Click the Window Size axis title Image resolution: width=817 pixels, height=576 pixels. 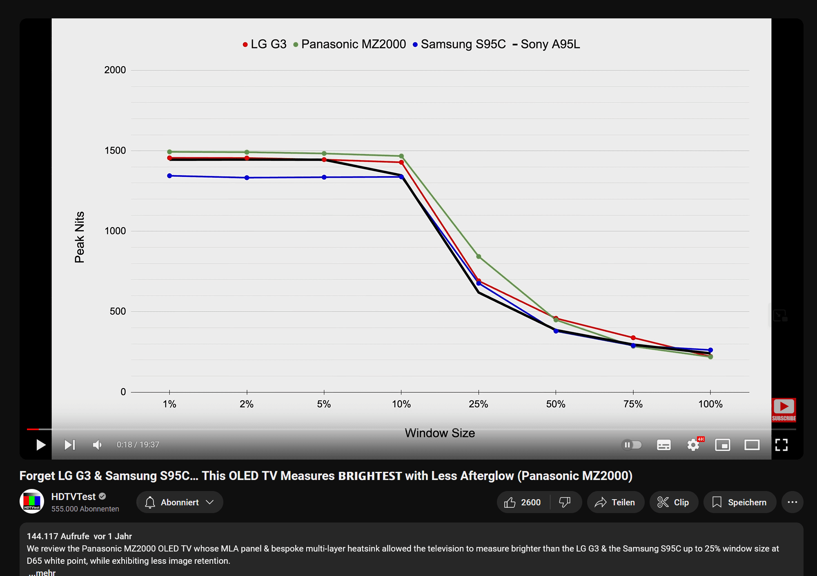440,433
